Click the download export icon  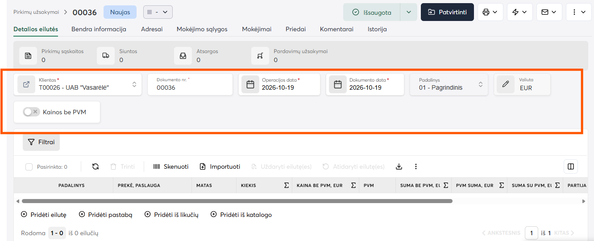click(x=399, y=166)
